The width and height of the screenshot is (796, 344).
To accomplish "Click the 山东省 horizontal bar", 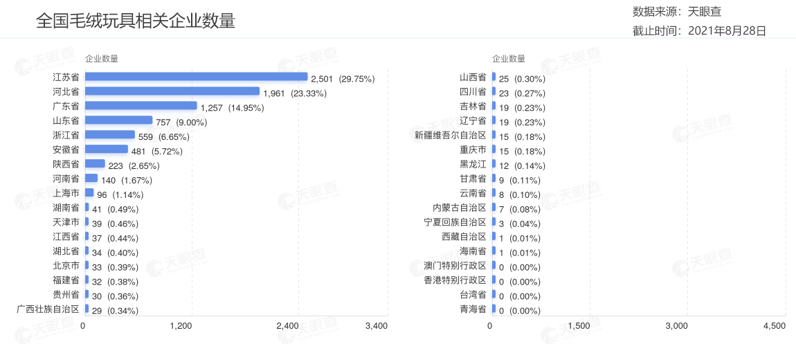I will click(x=118, y=120).
